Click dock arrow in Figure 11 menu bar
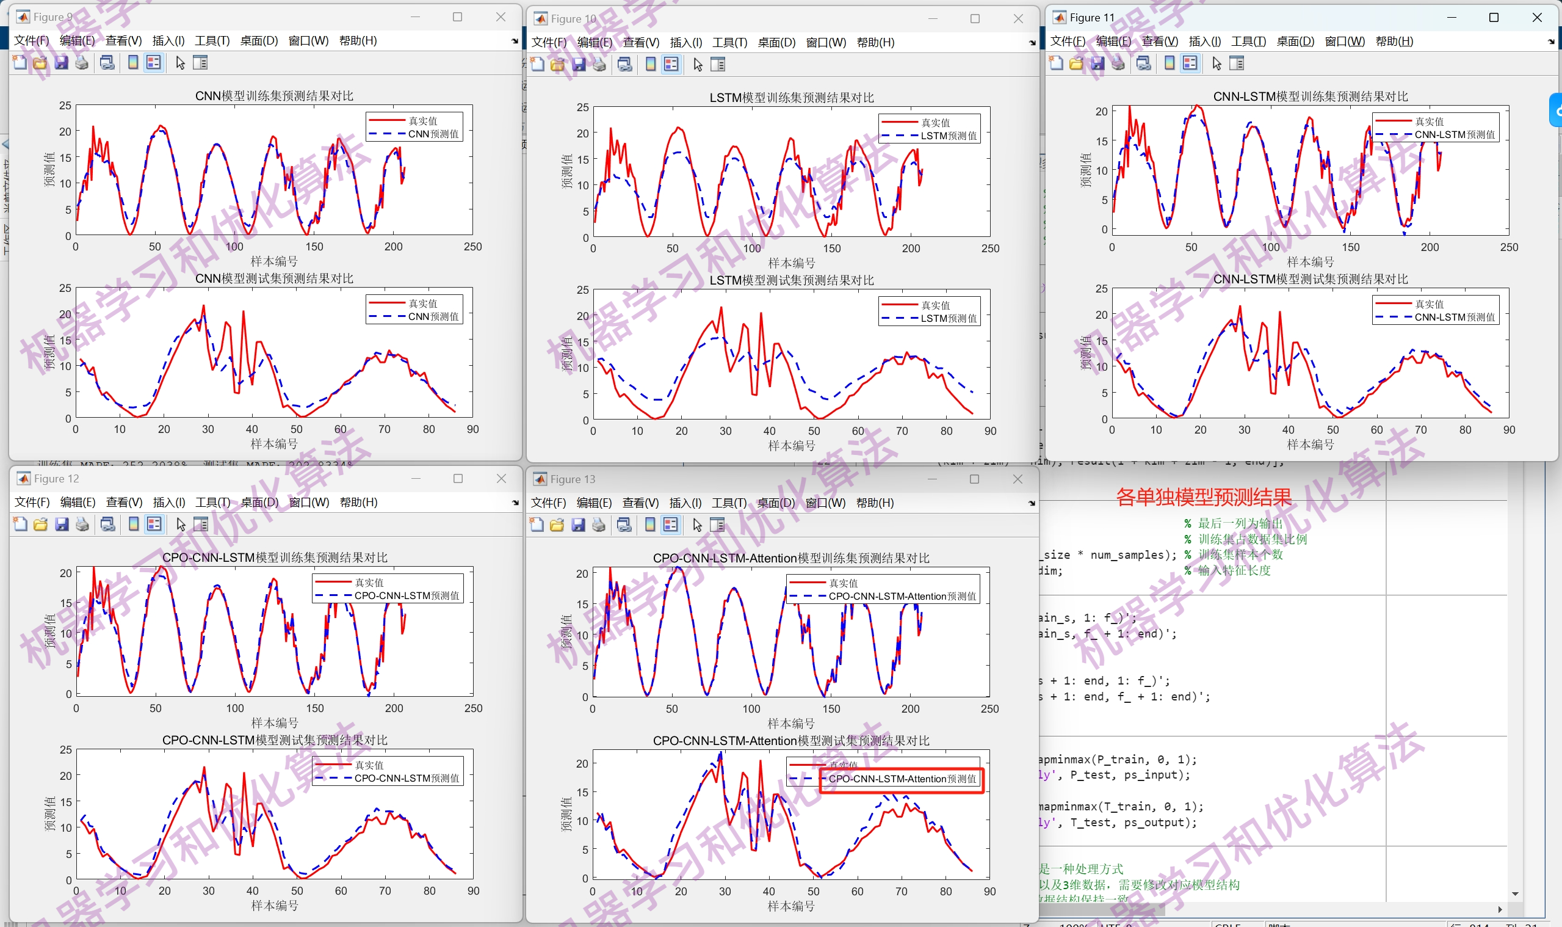This screenshot has height=927, width=1562. point(1551,42)
